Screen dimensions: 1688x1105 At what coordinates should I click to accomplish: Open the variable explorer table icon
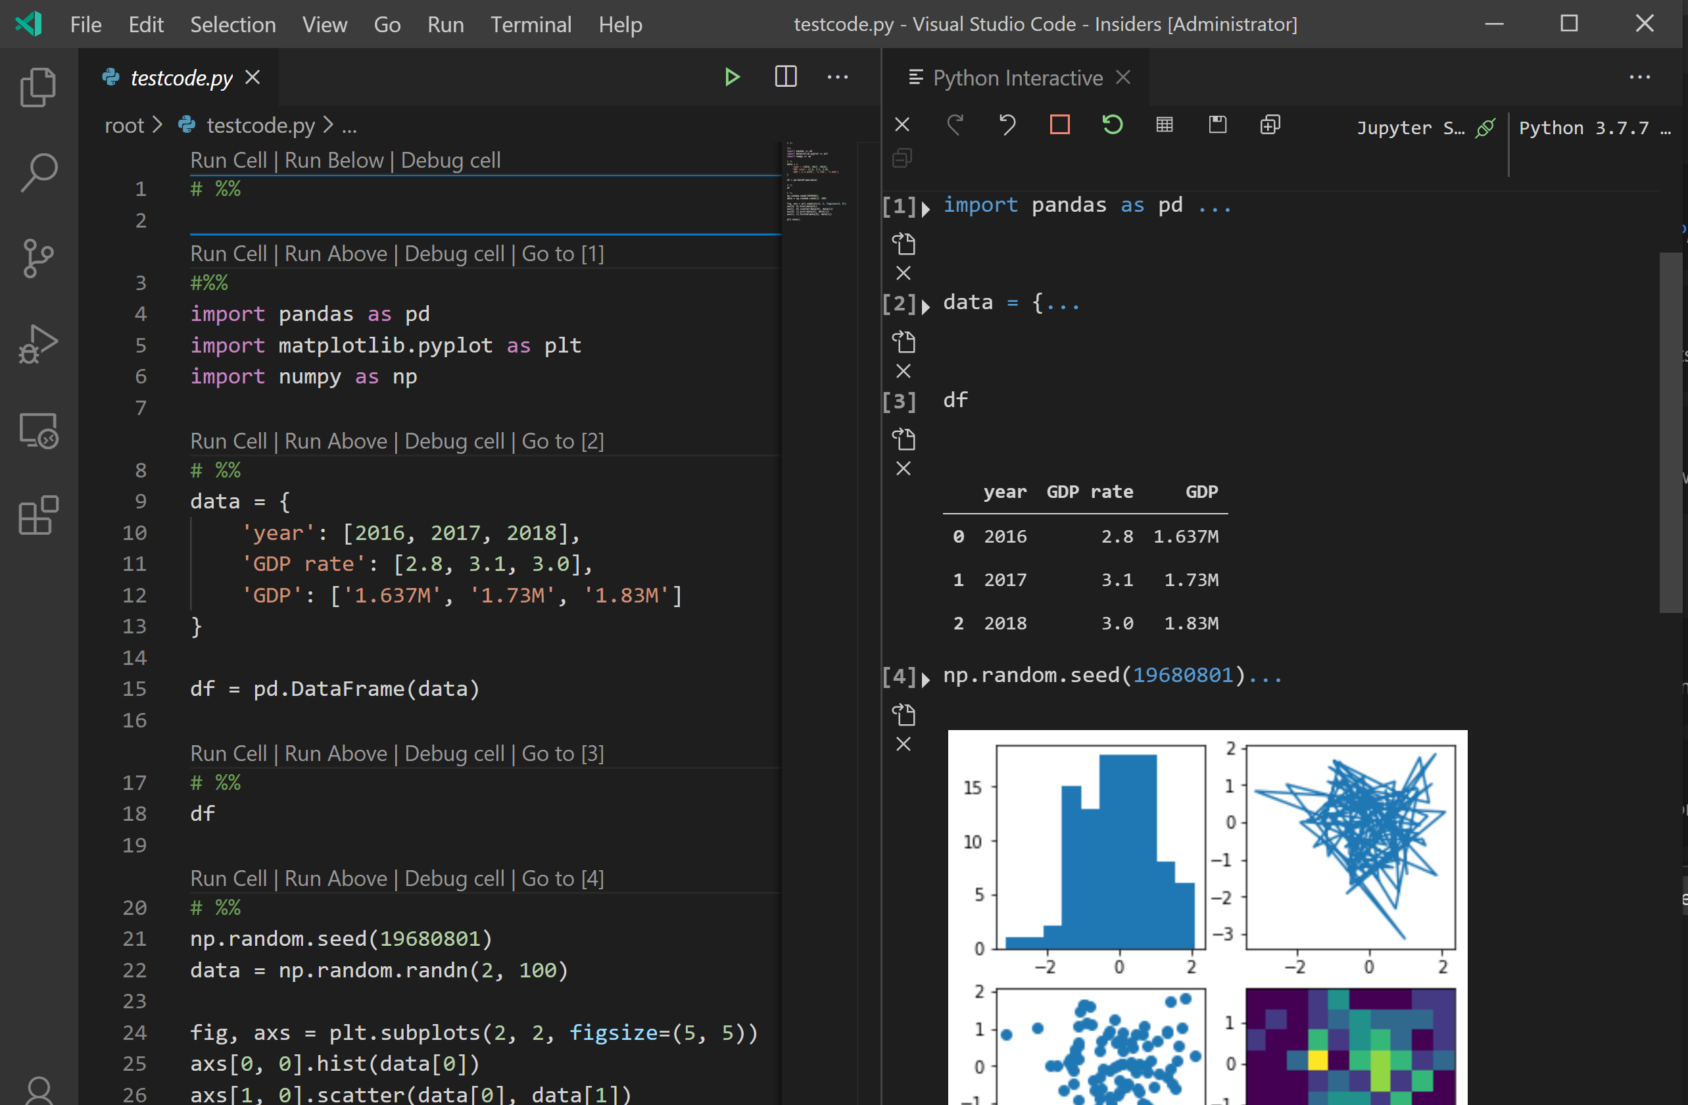(1165, 125)
